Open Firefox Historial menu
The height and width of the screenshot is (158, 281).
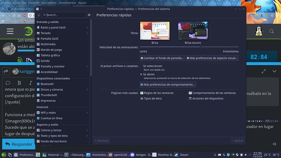[34, 3]
